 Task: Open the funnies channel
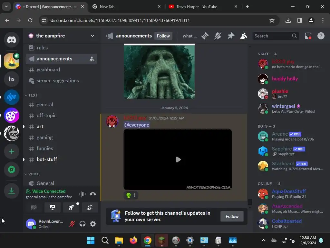tap(61, 148)
